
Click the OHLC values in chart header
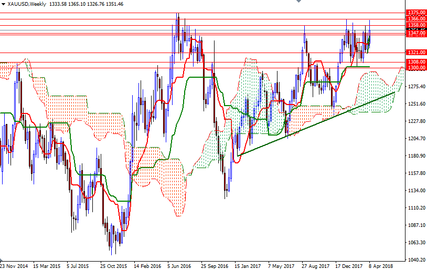pyautogui.click(x=93, y=4)
